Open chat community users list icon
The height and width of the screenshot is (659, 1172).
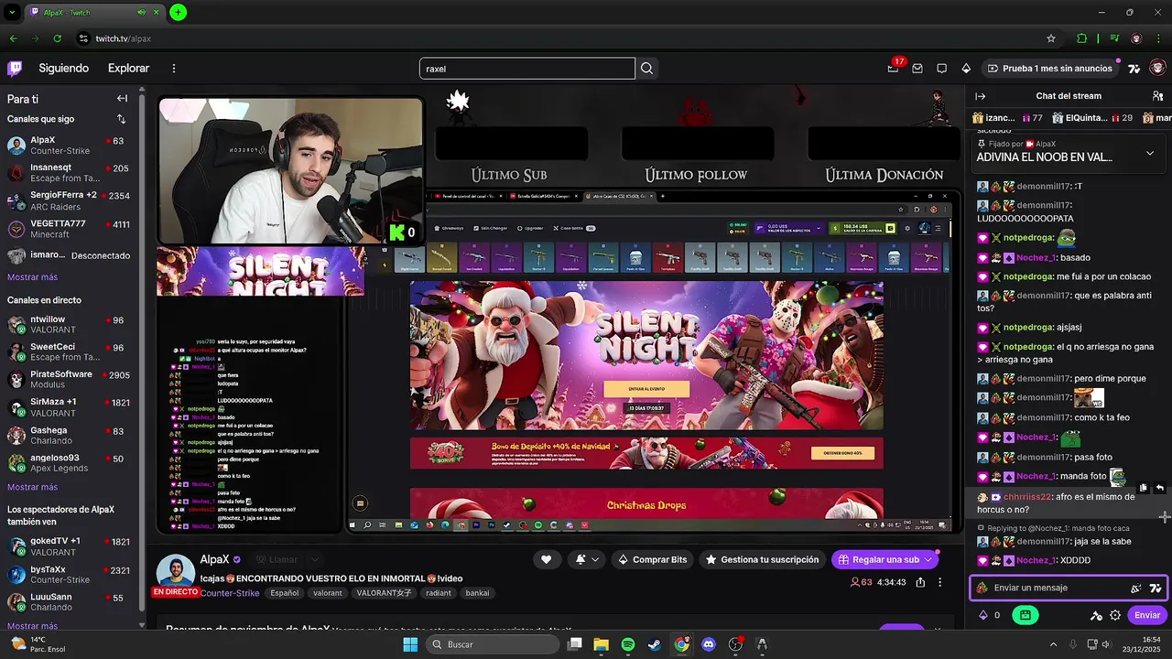[x=1157, y=96]
